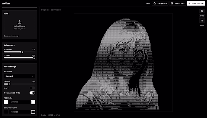Screen dimensions: 207x118
Task: Reset the canvas zoom
Action: tap(202, 25)
